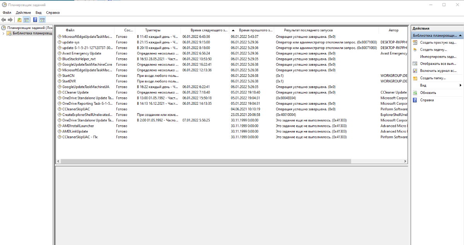Select the CCleanerSkipUAC row dated 04.06.2021
The height and width of the screenshot is (245, 464).
pyautogui.click(x=232, y=109)
